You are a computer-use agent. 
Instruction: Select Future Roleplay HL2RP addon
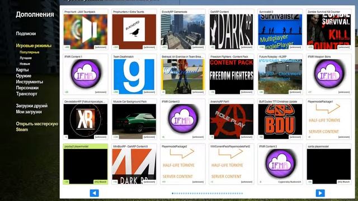(280, 74)
